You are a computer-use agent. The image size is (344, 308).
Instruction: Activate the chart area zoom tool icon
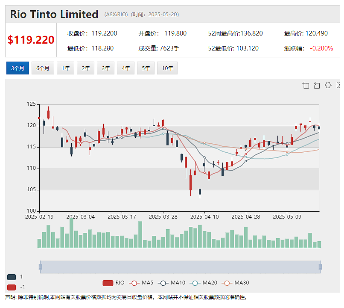point(306,85)
